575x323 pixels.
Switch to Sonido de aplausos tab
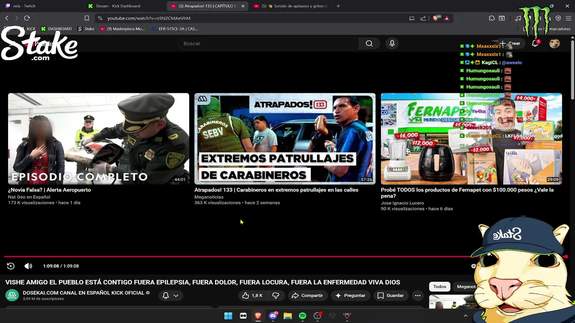[x=291, y=6]
